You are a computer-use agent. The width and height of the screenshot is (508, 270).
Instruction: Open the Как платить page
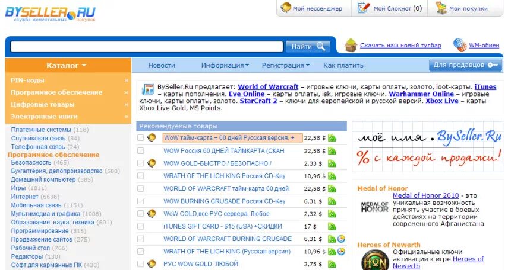343,65
